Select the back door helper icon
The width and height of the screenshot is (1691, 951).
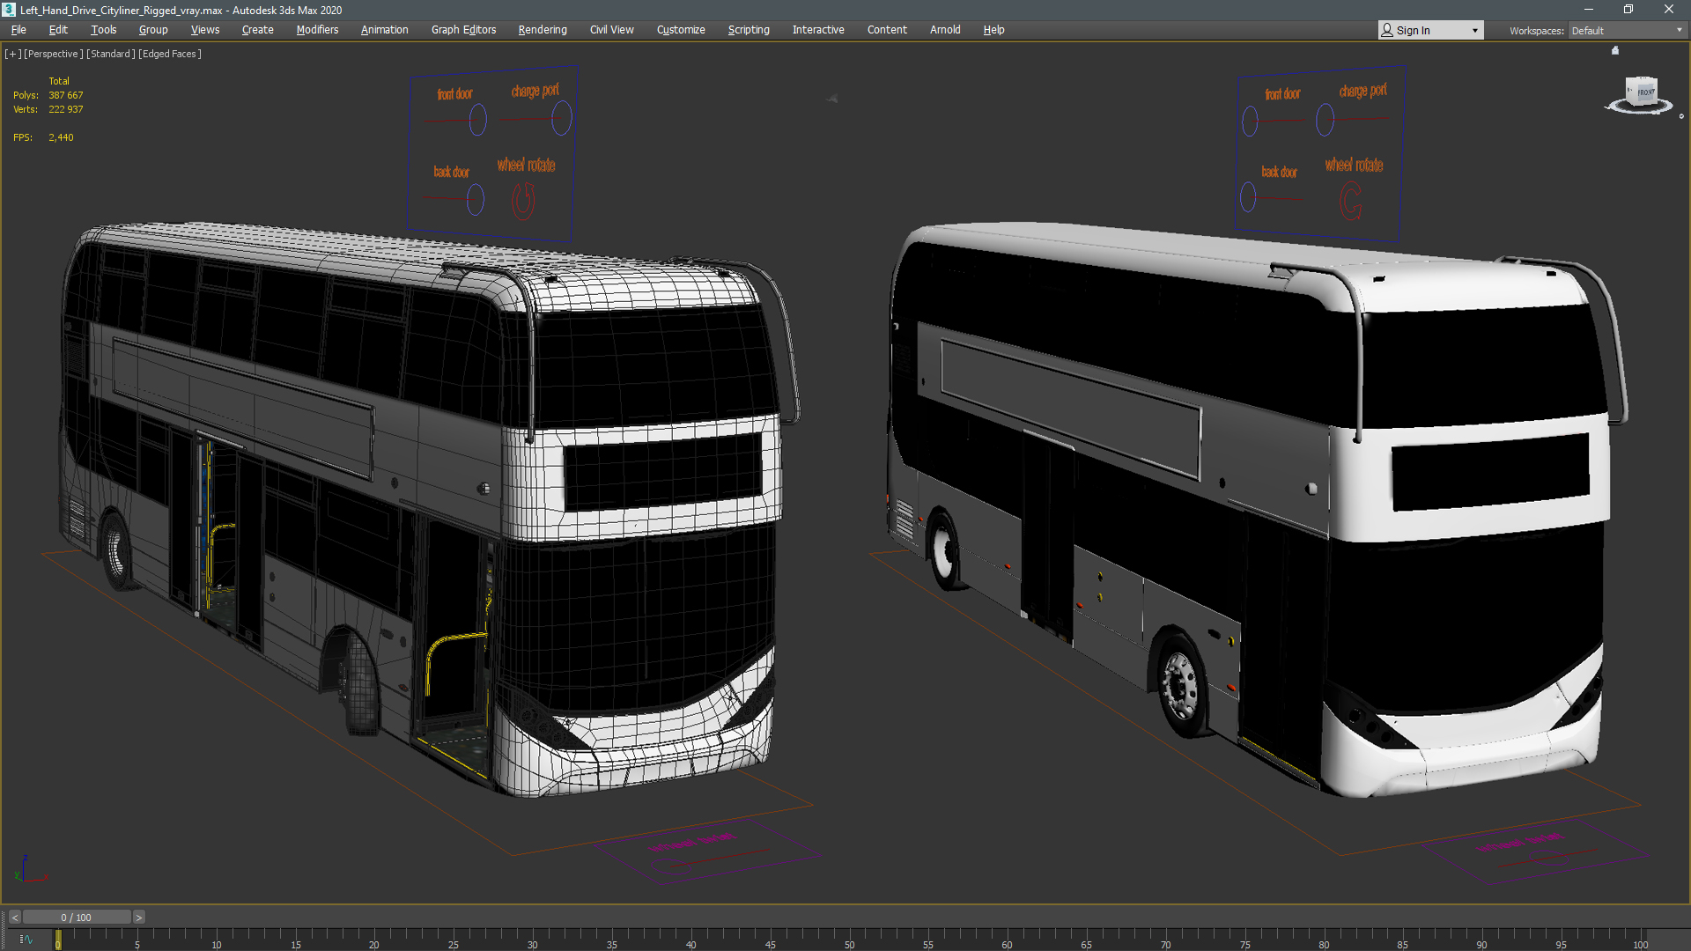(474, 200)
